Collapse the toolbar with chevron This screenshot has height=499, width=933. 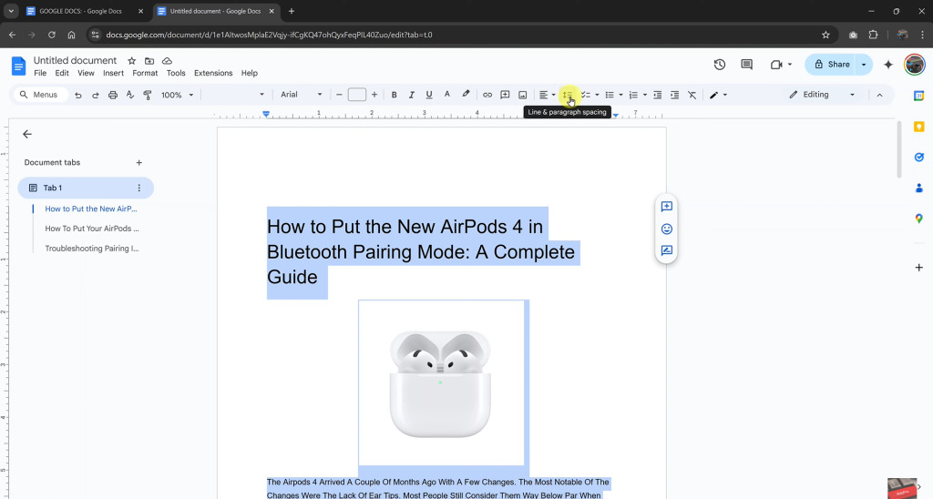point(879,96)
